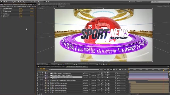
Task: Click the snapshot camera icon below viewer
Action: (x=59, y=64)
